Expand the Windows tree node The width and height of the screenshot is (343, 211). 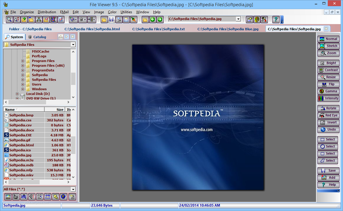pyautogui.click(x=23, y=89)
